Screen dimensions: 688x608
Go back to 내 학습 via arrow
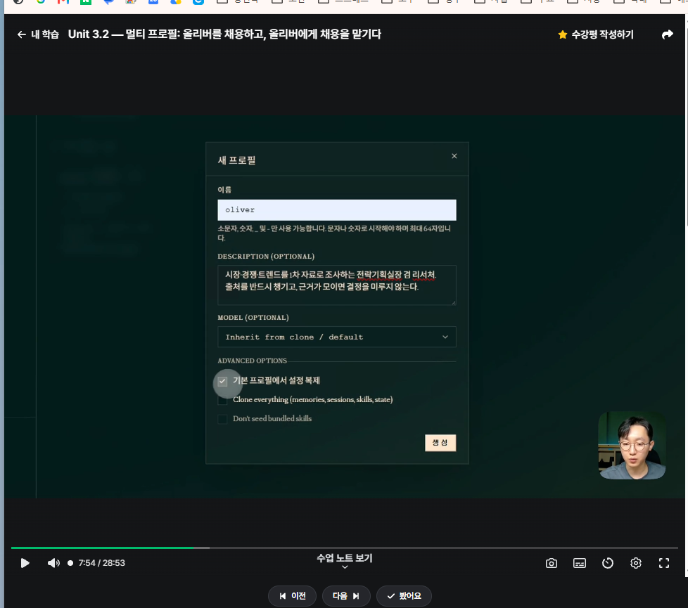[22, 34]
